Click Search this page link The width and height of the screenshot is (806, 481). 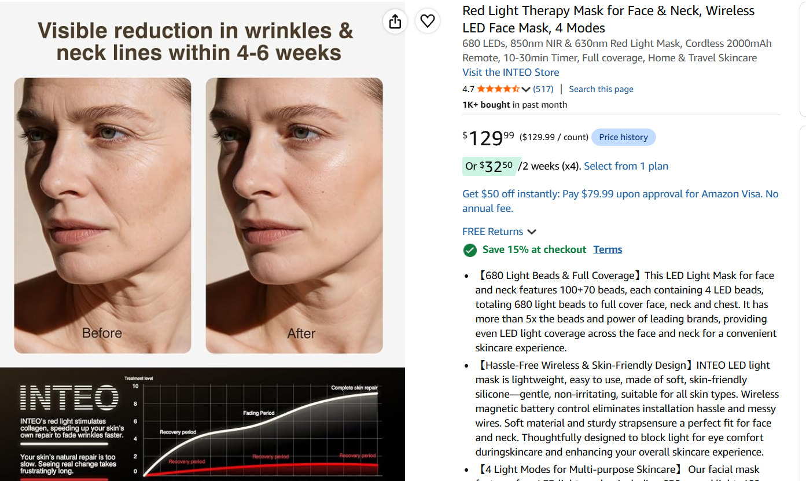(601, 89)
